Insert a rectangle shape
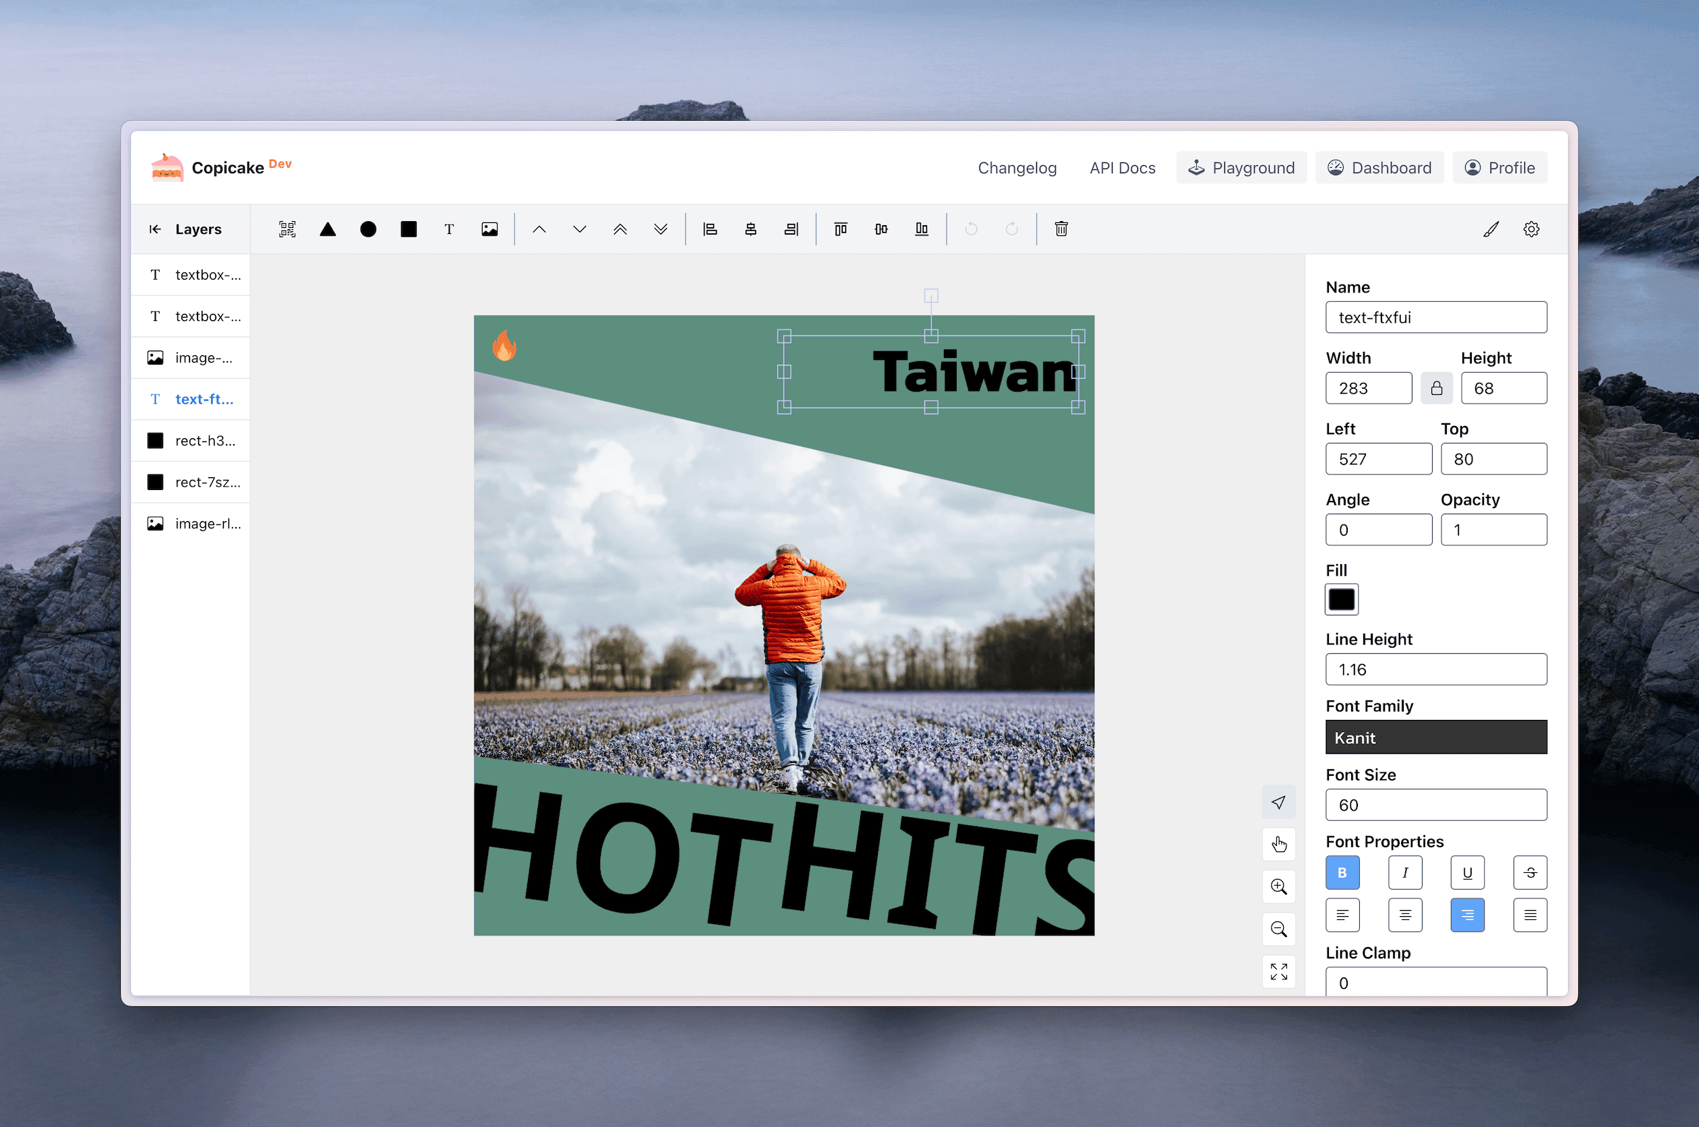1699x1127 pixels. (x=408, y=229)
